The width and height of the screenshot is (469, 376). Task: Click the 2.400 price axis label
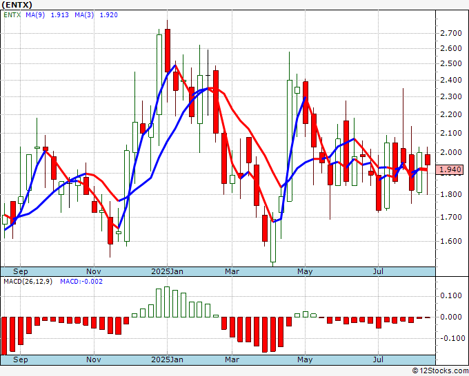click(x=451, y=80)
